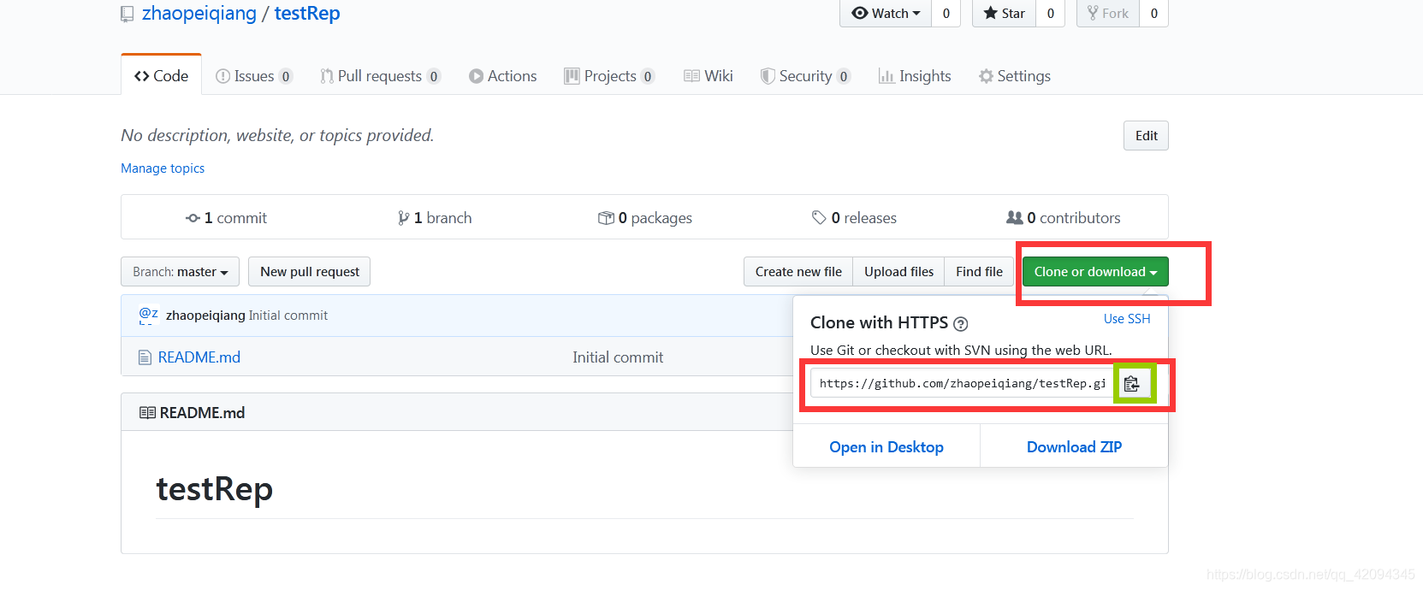Click Find file button

tap(979, 272)
